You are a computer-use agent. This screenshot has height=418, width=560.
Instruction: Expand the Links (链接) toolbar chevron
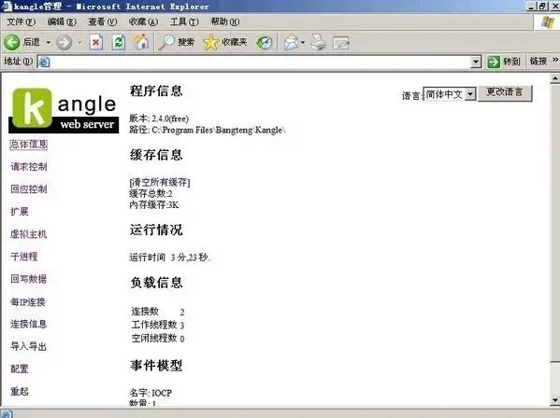(x=555, y=61)
